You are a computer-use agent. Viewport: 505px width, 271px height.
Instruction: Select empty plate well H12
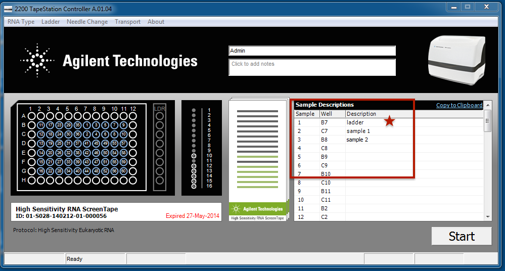[132, 180]
